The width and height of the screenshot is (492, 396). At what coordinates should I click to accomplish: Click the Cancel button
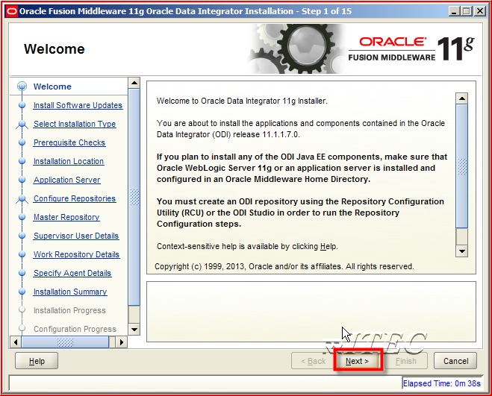pyautogui.click(x=455, y=361)
